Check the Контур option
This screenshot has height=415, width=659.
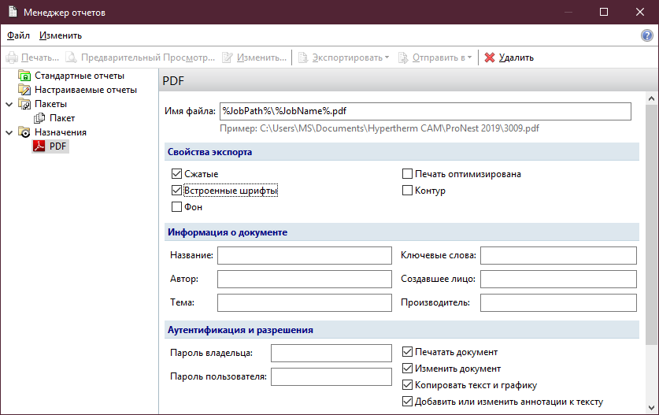point(407,191)
